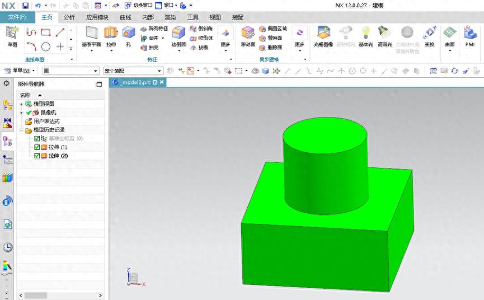Click the 替换面 Replace Face tool
Screen dimensions: 484x300
click(270, 38)
